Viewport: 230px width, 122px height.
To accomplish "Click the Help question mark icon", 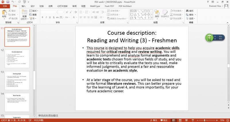I will coord(208,2).
